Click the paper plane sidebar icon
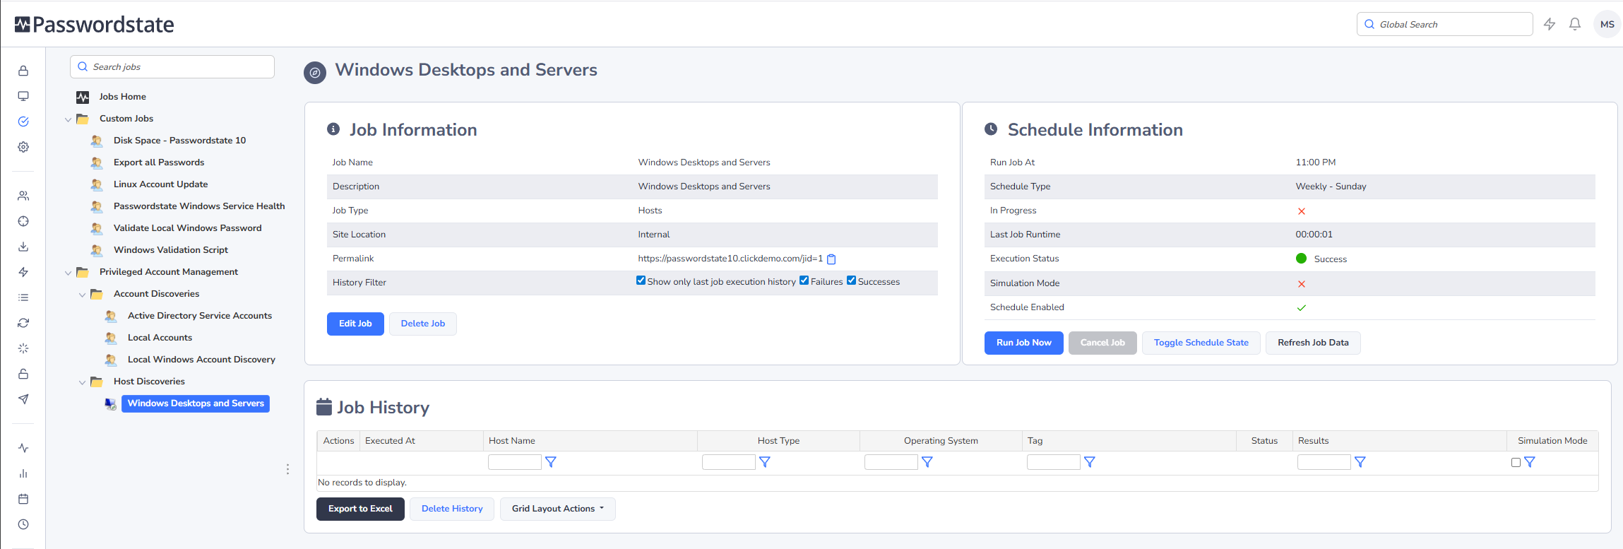 23,399
